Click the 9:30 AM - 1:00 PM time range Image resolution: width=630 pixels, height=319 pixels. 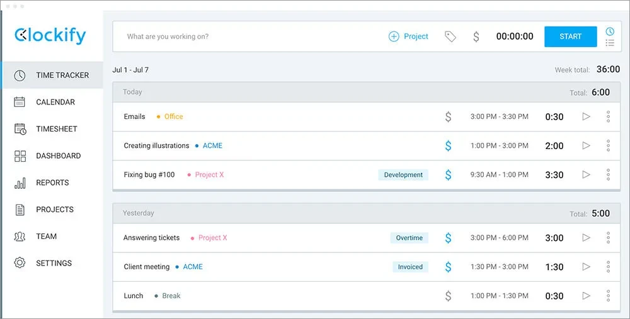coord(500,175)
